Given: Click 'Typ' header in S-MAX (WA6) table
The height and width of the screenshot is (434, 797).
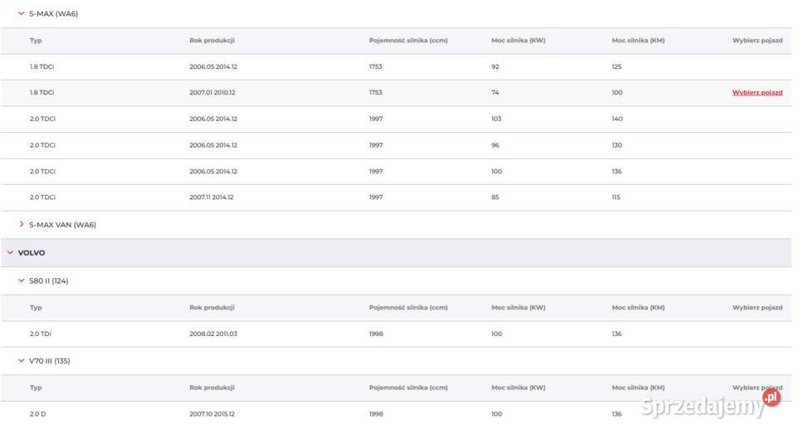Looking at the screenshot, I should 36,40.
